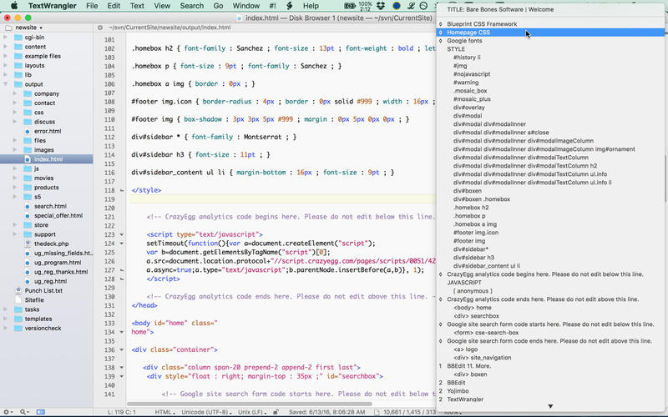Click the error.html file icon in sidebar

27,131
